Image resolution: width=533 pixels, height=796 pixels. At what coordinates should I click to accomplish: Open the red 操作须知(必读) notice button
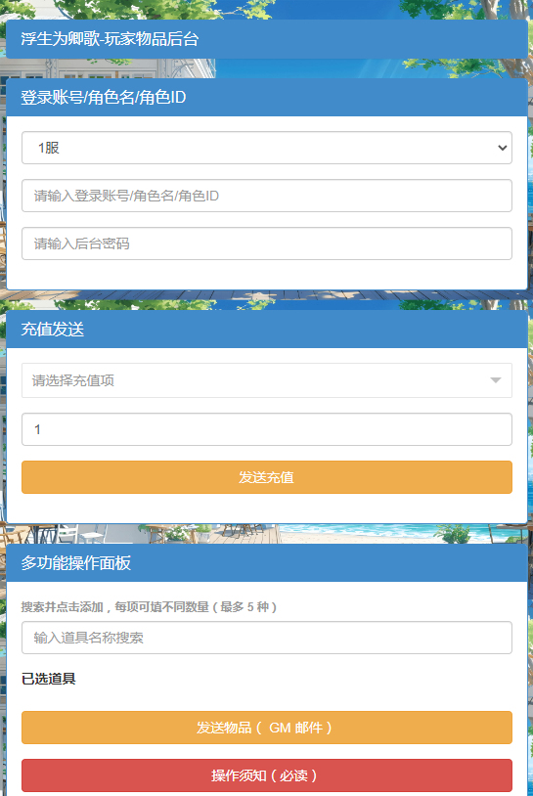coord(266,775)
